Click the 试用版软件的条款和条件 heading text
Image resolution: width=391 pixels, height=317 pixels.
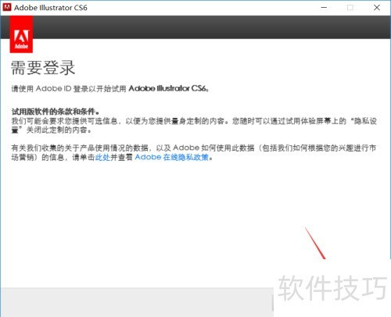point(56,112)
